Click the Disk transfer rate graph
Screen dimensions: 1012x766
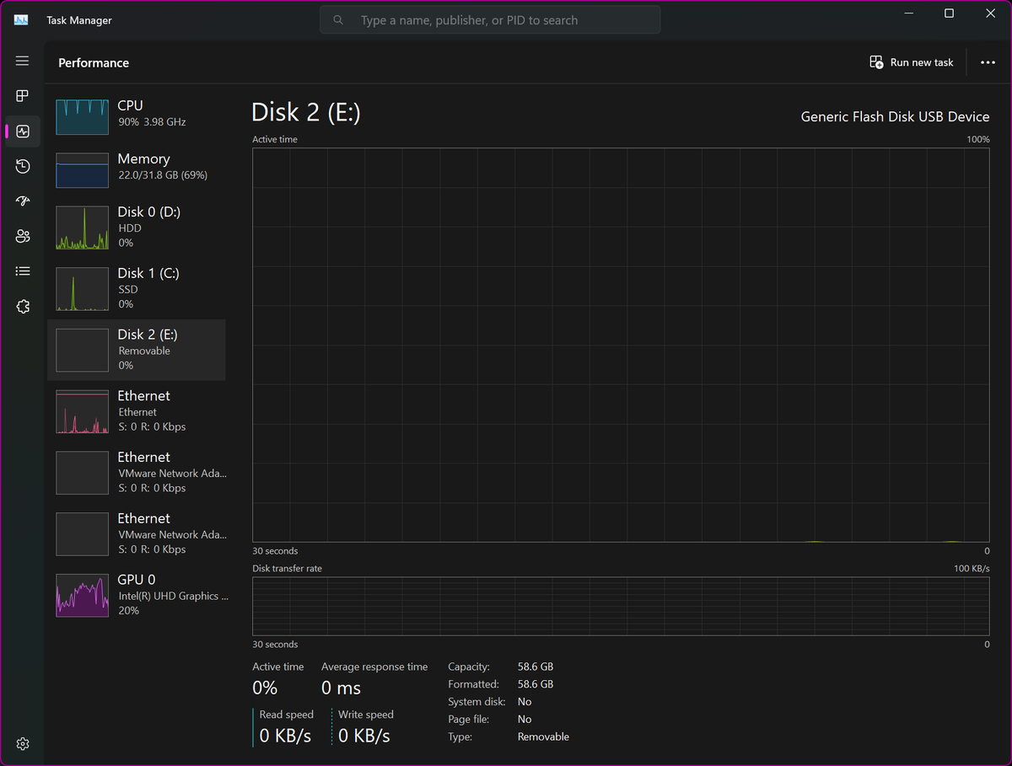coord(621,606)
